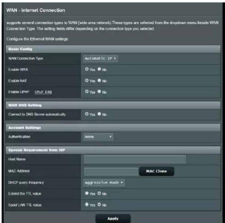Open the WAN Connection Type dropdown
225x223 pixels.
coord(101,58)
